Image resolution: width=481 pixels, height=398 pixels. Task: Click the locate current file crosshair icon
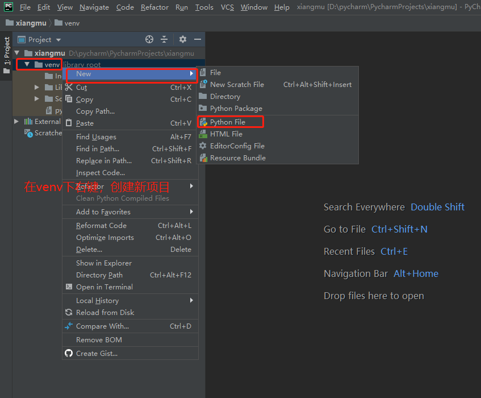point(149,39)
